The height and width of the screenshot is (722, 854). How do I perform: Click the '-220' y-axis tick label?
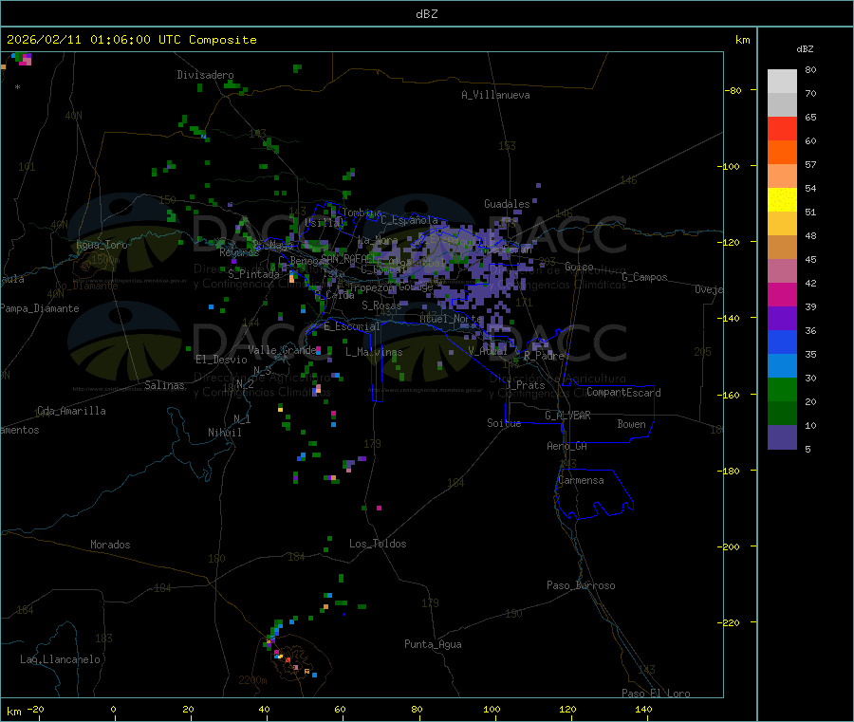728,623
